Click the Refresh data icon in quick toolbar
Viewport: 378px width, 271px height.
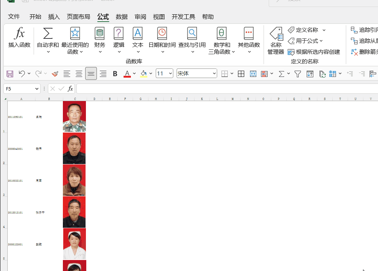(x=322, y=74)
